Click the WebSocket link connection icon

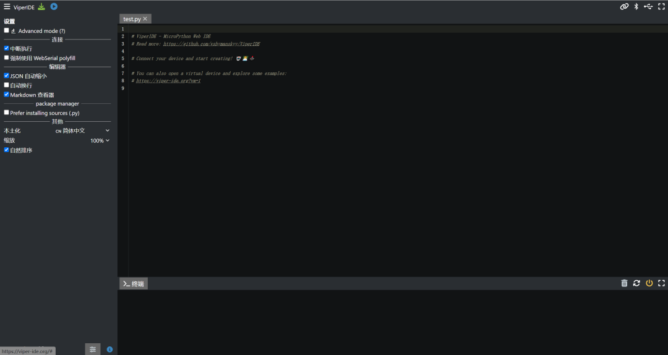pos(624,7)
